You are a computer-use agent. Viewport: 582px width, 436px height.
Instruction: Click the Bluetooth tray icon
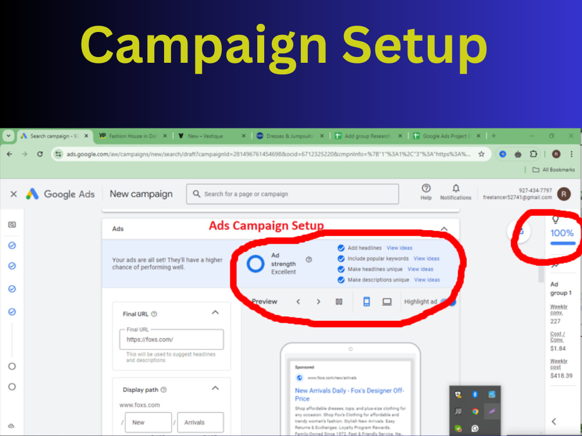(475, 395)
